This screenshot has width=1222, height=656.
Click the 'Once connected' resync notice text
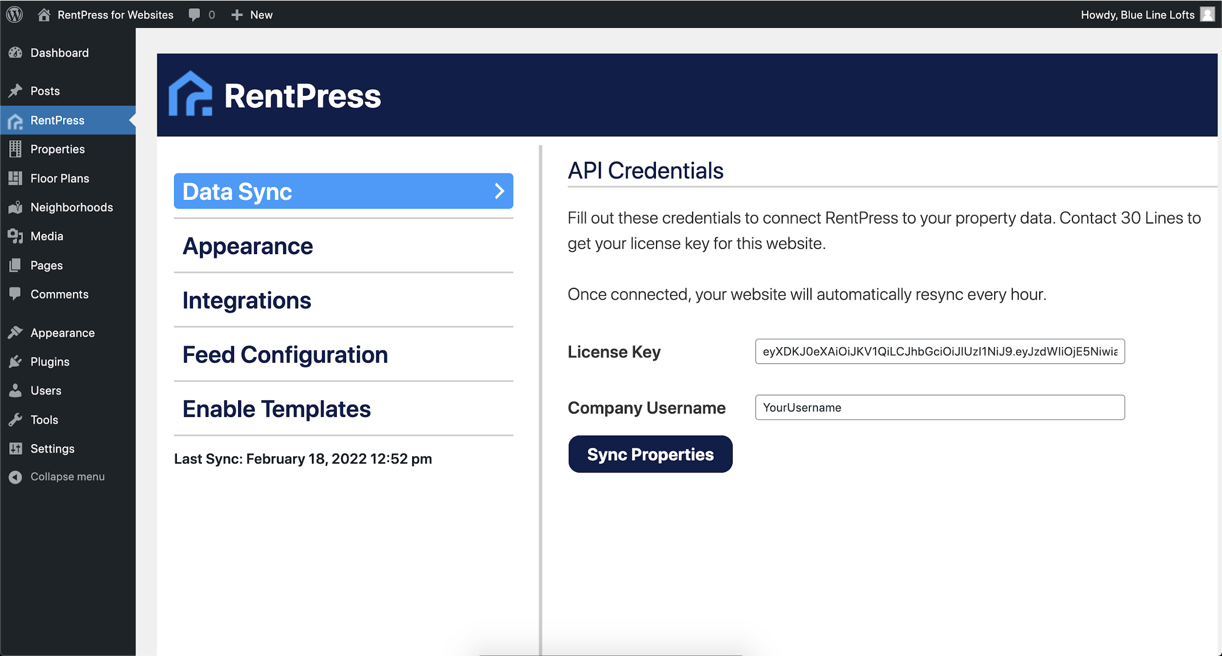[807, 294]
